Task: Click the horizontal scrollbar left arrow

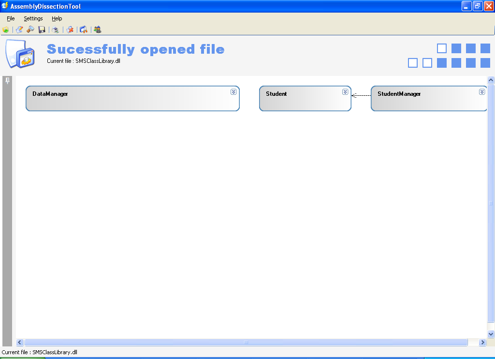Action: (20, 342)
